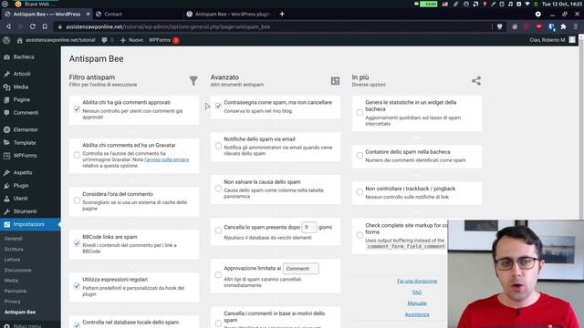Click the browser back arrow
Image resolution: width=584 pixels, height=328 pixels.
pyautogui.click(x=8, y=26)
